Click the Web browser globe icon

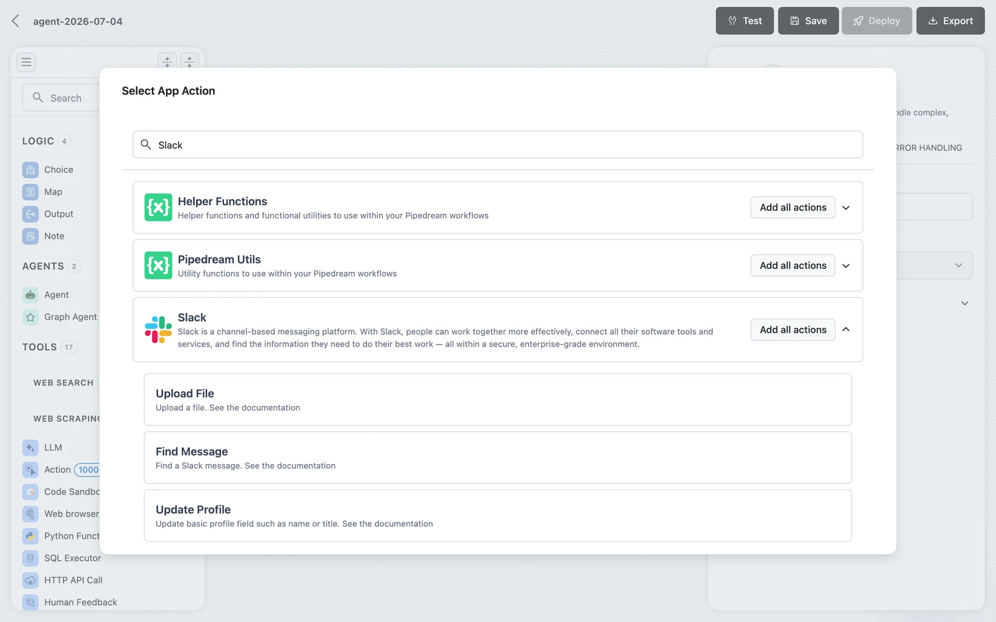31,514
